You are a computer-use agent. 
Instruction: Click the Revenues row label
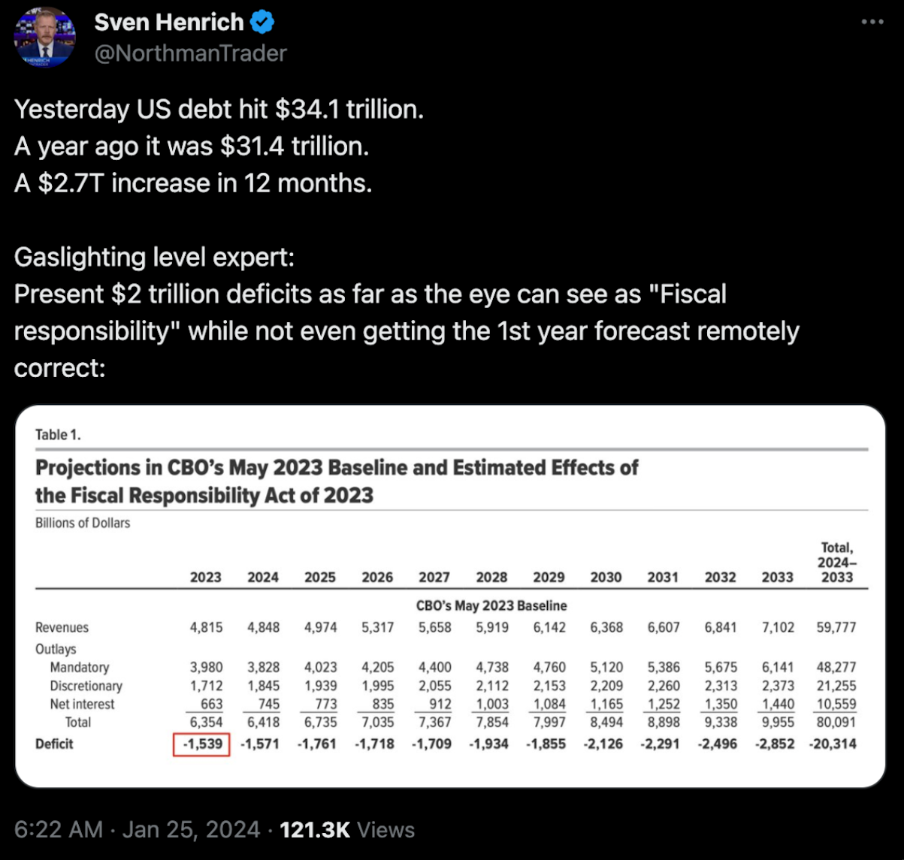(x=62, y=628)
